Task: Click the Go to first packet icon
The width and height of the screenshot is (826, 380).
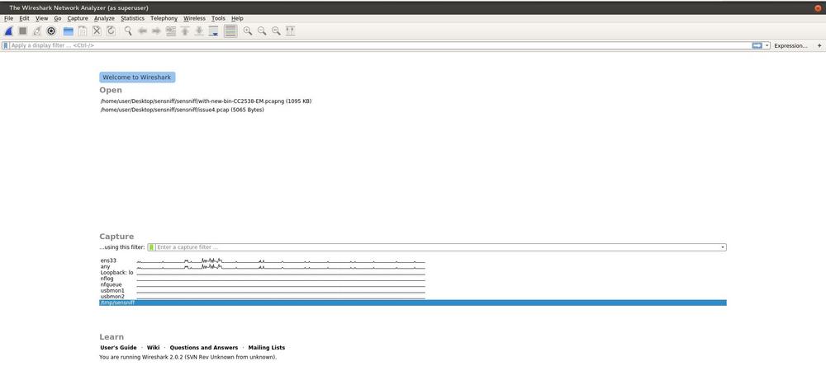Action: tap(185, 31)
